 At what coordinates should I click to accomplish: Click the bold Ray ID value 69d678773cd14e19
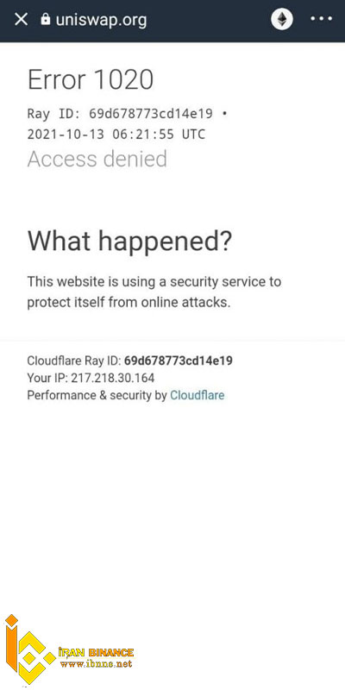pyautogui.click(x=179, y=361)
